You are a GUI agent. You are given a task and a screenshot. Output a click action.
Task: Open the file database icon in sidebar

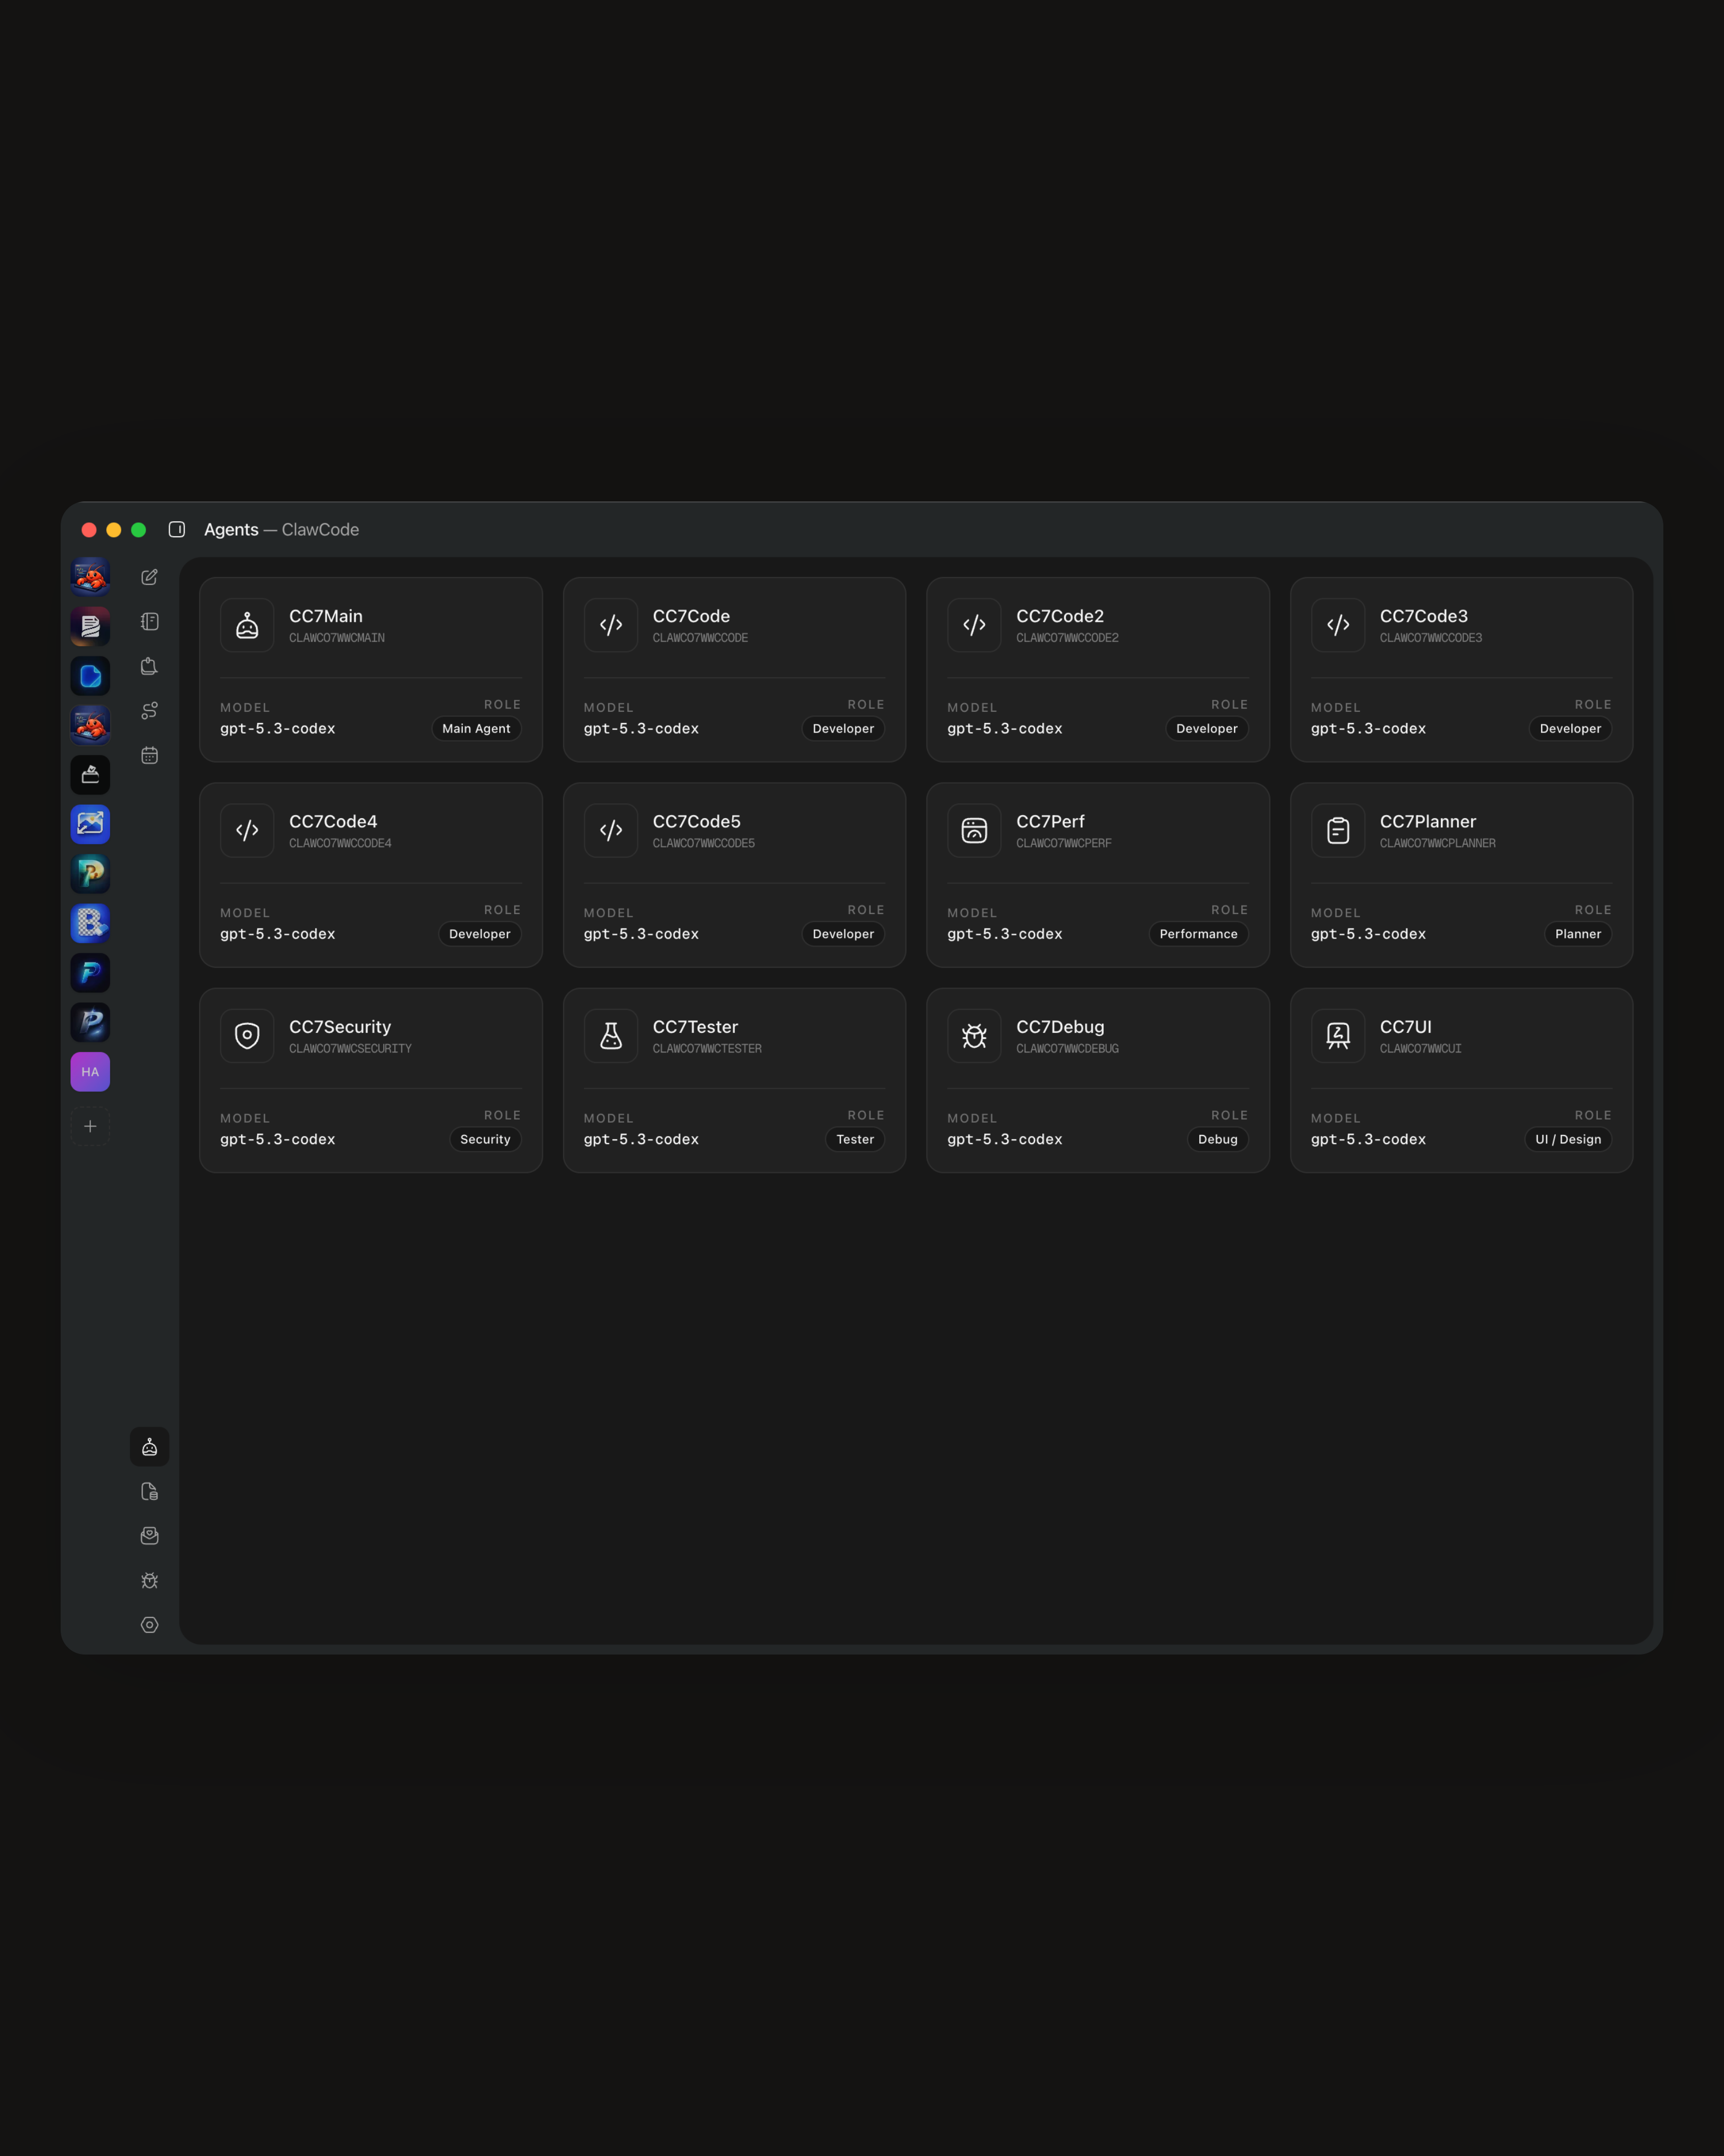coord(150,1491)
